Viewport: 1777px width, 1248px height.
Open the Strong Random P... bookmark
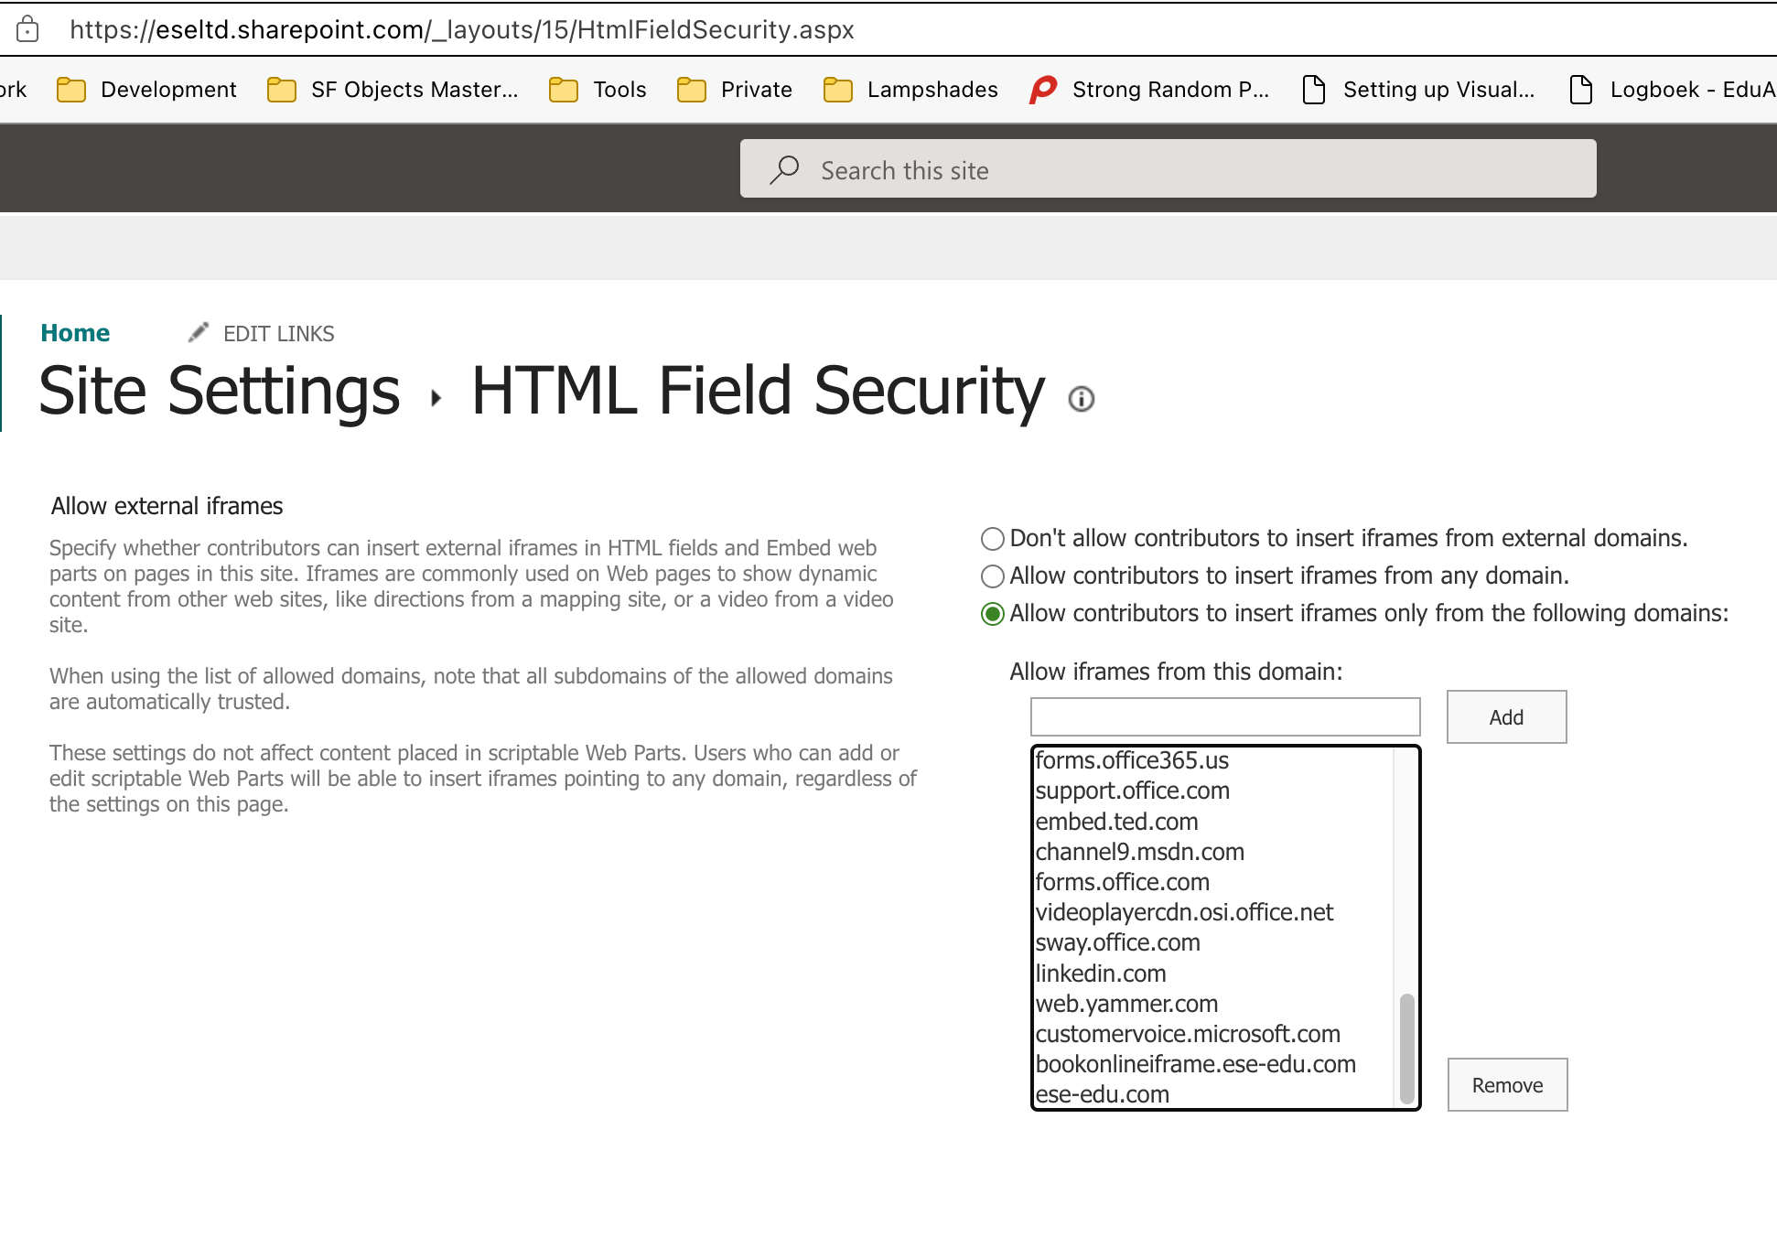click(1149, 90)
